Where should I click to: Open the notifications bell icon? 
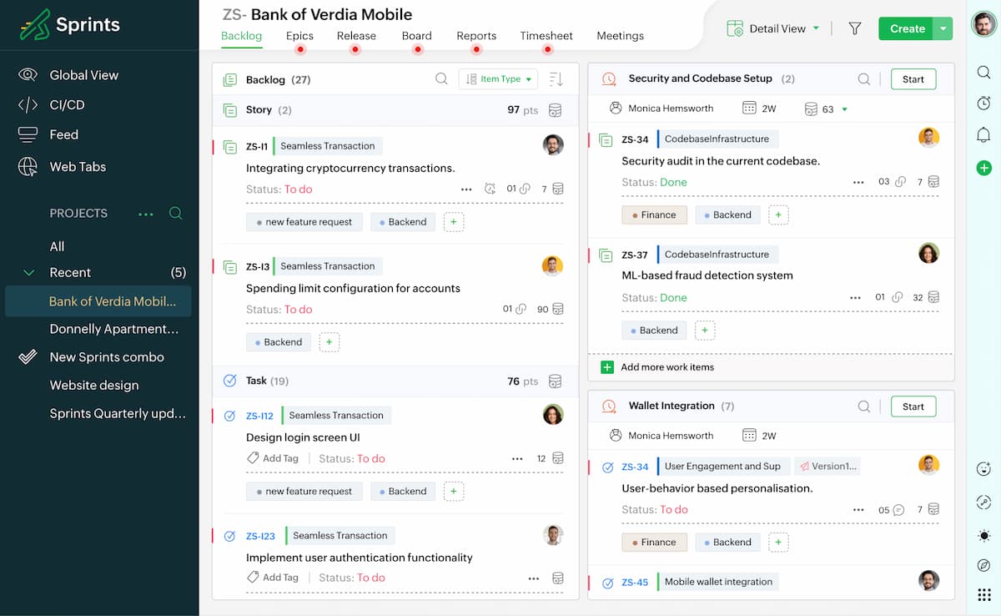pos(983,134)
